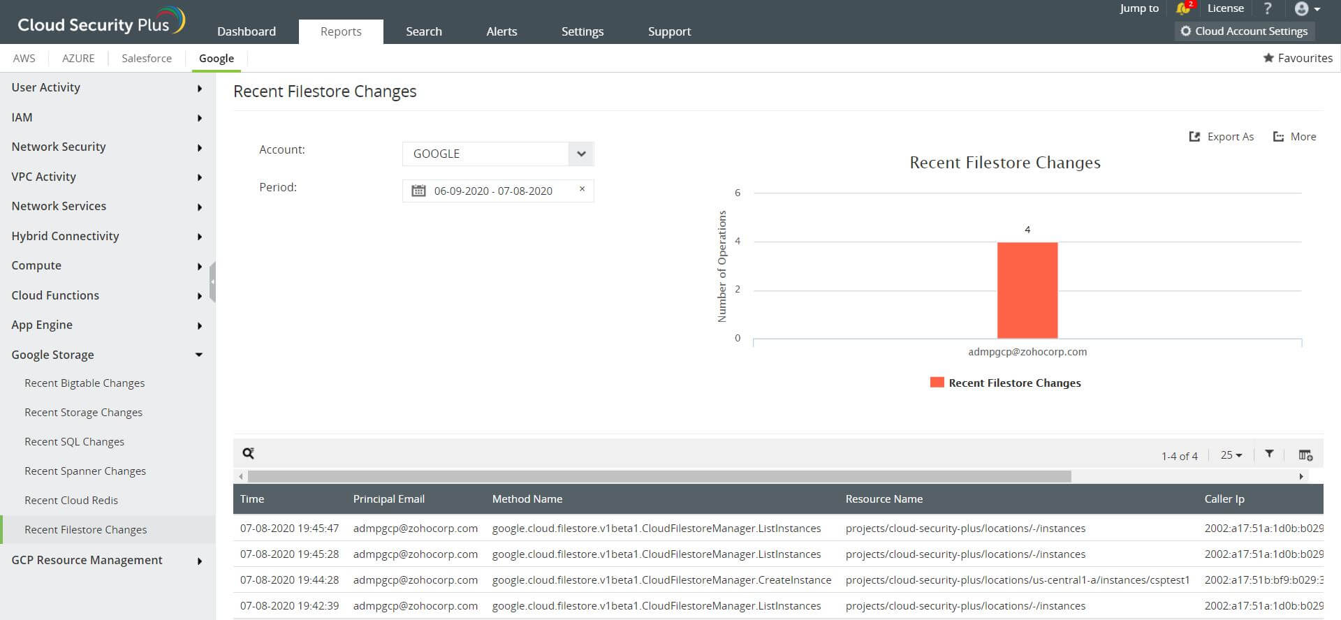Expand the Hybrid Connectivity menu
The width and height of the screenshot is (1341, 620).
coord(108,236)
